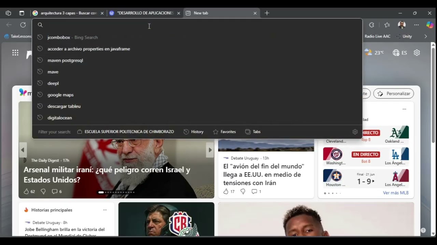
Task: Select acceder a archivo properties en javaframe suggestion
Action: [x=197, y=49]
